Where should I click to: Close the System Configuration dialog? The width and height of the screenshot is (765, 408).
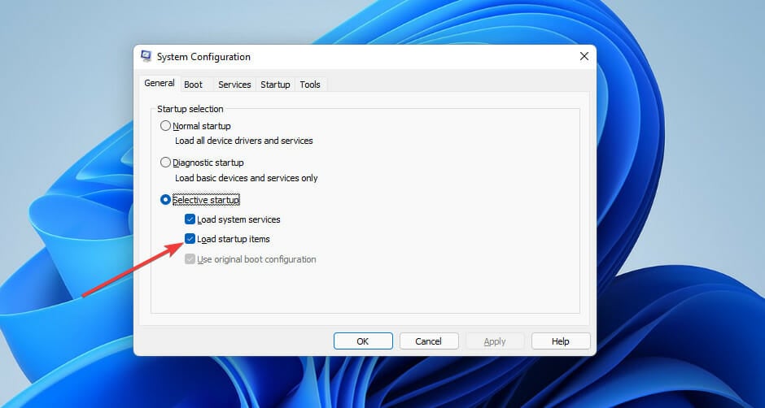(584, 57)
